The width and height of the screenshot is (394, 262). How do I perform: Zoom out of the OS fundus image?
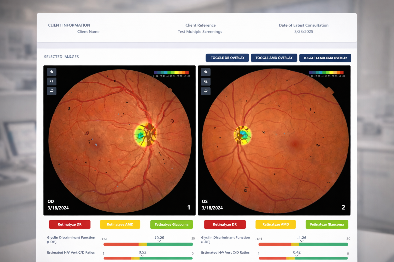click(x=206, y=82)
